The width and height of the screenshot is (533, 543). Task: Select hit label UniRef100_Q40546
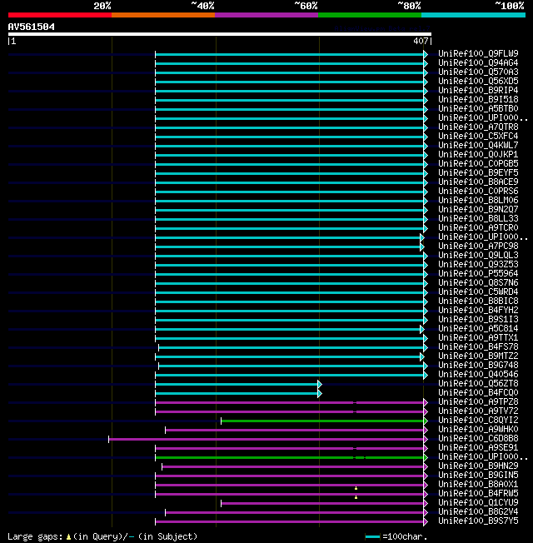(478, 375)
